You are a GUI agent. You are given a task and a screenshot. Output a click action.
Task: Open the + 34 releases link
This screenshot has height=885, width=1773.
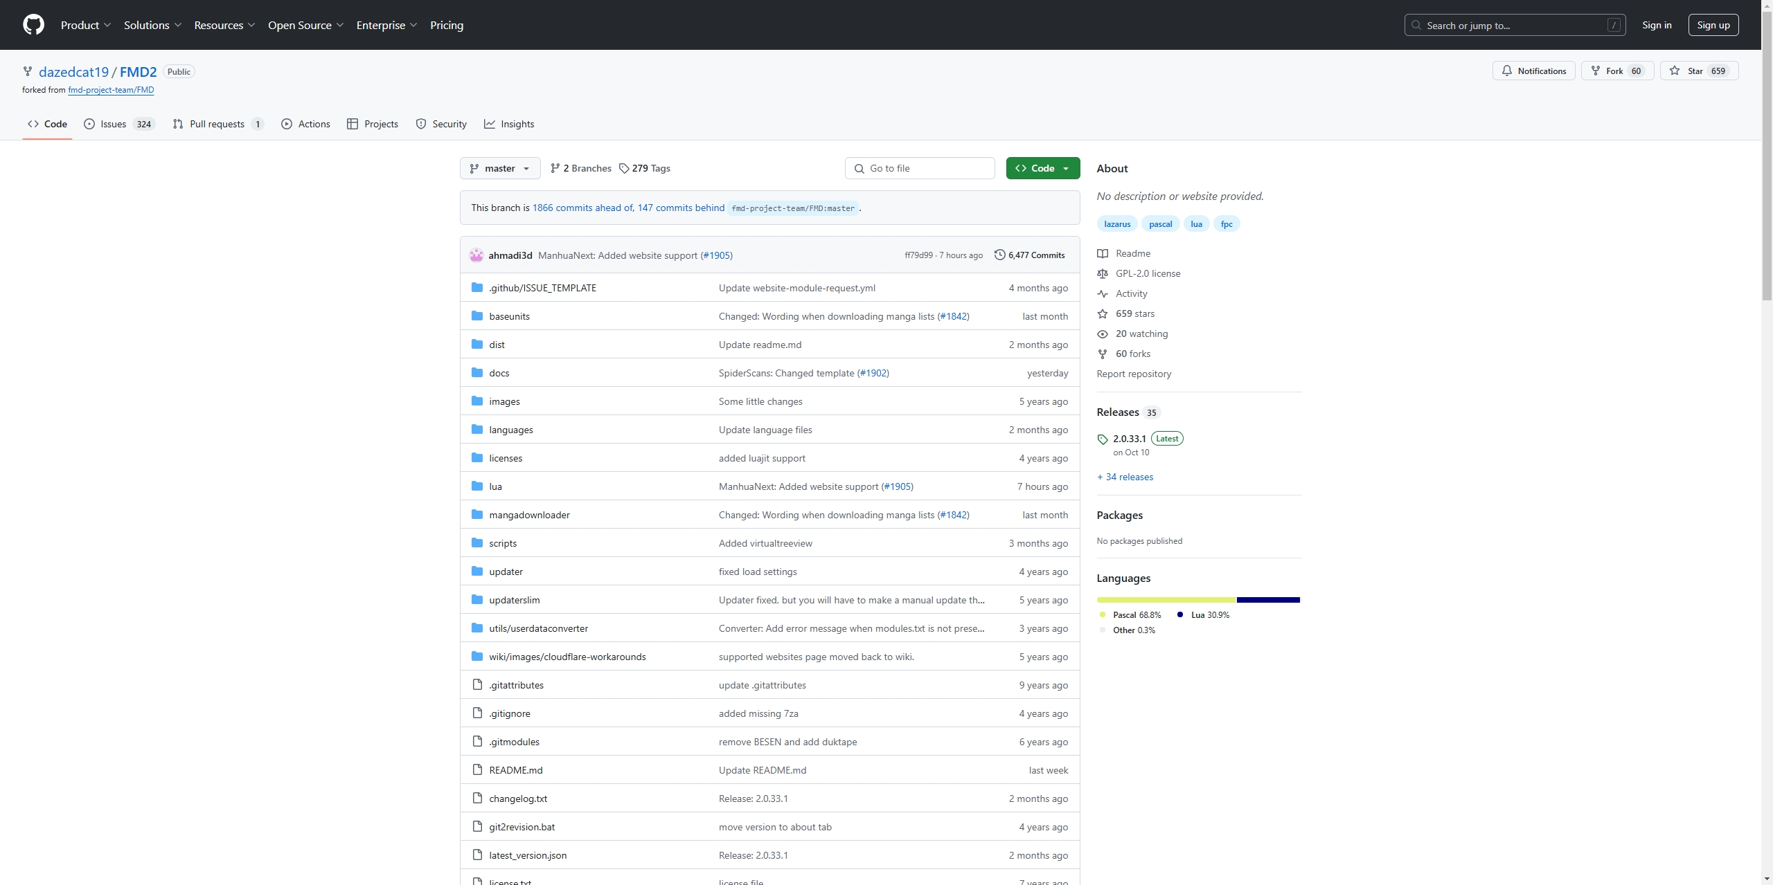[x=1125, y=477]
